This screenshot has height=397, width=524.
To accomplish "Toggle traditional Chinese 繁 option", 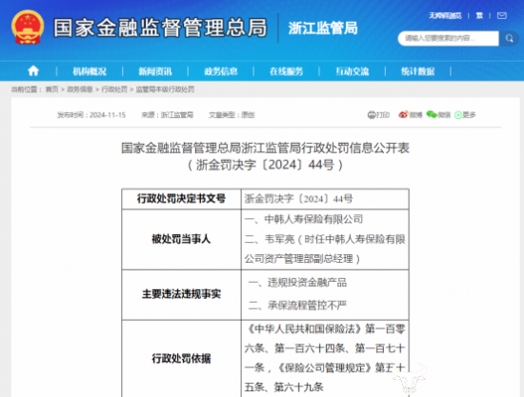I will coord(479,15).
